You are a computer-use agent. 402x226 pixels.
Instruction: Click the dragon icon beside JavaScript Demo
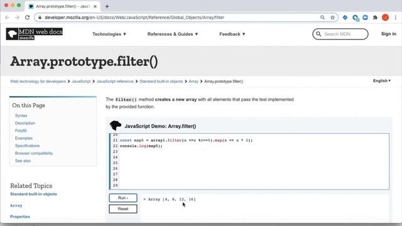115,126
